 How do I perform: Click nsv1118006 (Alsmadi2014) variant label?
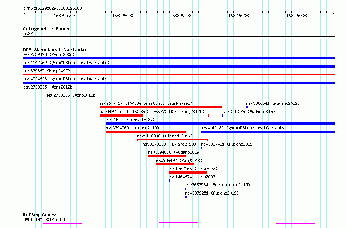[x=165, y=136]
